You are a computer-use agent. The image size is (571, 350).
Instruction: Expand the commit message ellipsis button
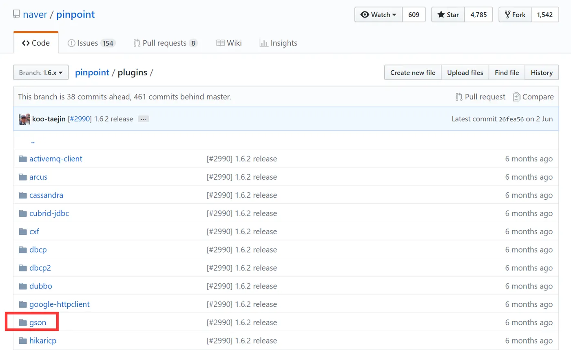click(x=142, y=119)
